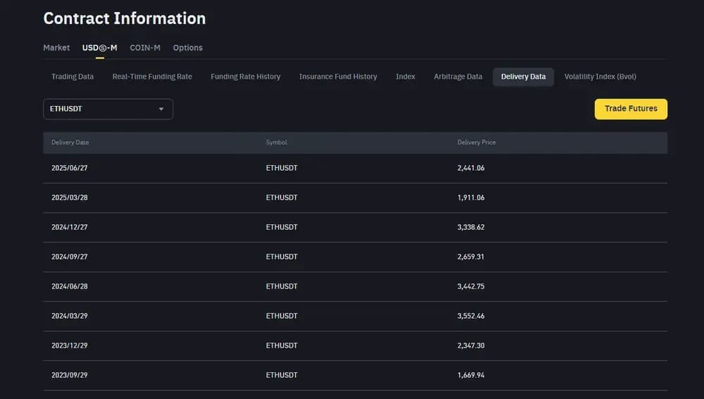Image resolution: width=704 pixels, height=399 pixels.
Task: Click the delivery price 2,441.06
Action: click(471, 168)
